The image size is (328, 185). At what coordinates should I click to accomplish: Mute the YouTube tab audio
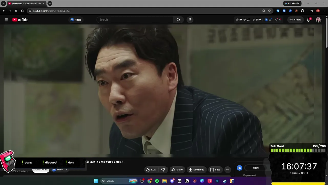[x=40, y=3]
